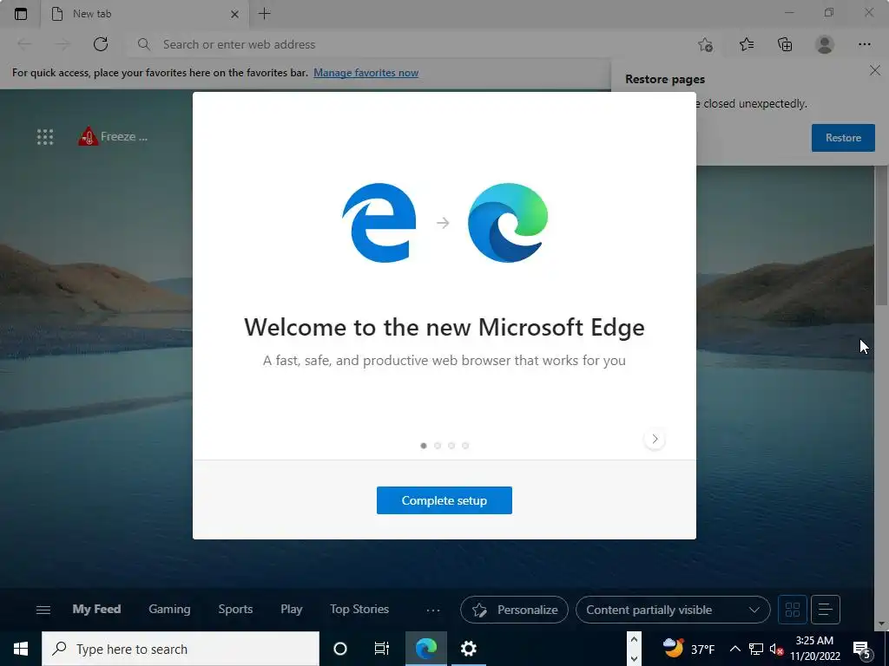
Task: Open the notification center icon
Action: (862, 650)
